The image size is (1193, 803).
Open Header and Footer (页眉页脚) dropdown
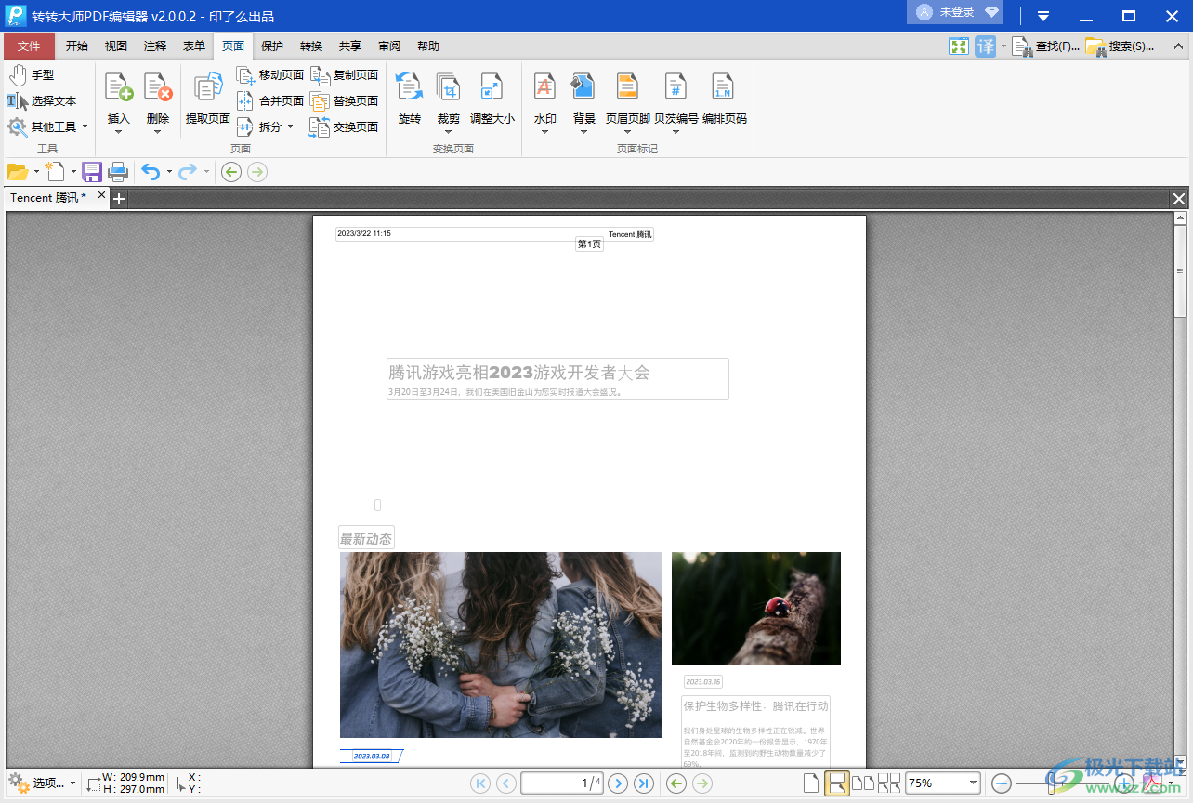tap(628, 132)
